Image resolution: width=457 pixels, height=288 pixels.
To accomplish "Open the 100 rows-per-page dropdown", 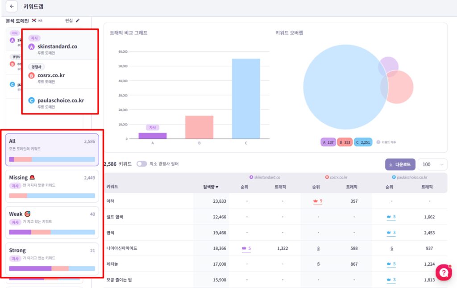I will tap(432, 164).
